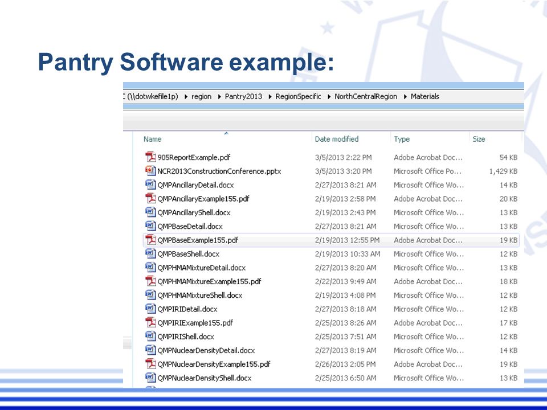Click the Word icon for QMPBaseDetail.docx
Viewport: 547px width, 410px height.
click(x=150, y=226)
